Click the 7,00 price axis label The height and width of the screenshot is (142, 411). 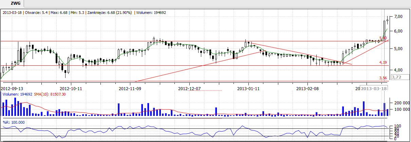(398, 16)
